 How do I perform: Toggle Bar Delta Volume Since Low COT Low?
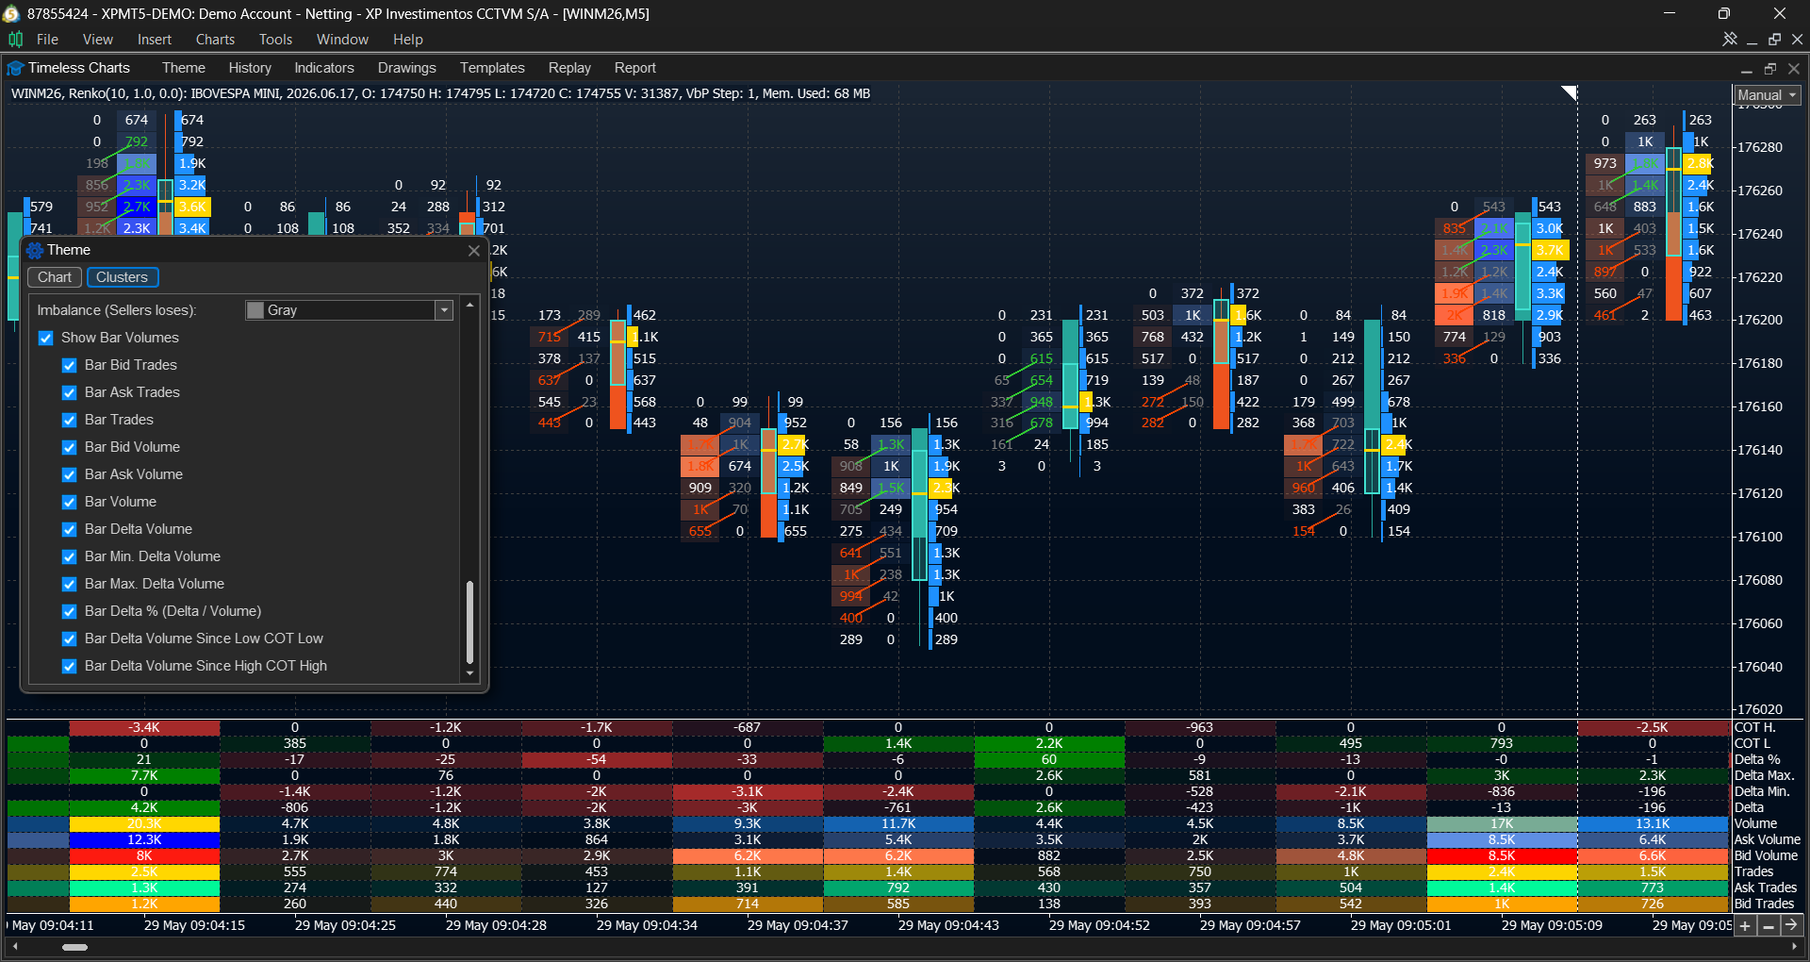pyautogui.click(x=69, y=639)
